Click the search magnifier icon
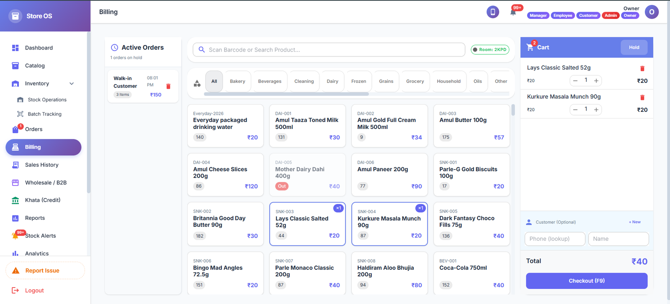 pos(201,49)
